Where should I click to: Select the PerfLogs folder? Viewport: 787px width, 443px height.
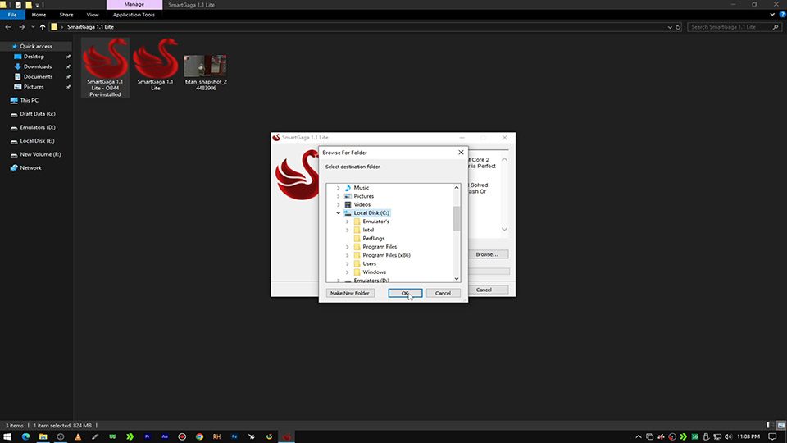tap(374, 239)
